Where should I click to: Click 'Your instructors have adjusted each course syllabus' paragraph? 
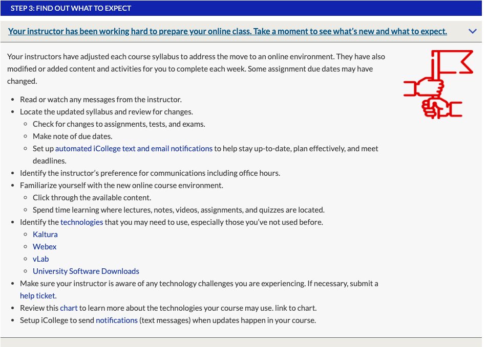[196, 69]
